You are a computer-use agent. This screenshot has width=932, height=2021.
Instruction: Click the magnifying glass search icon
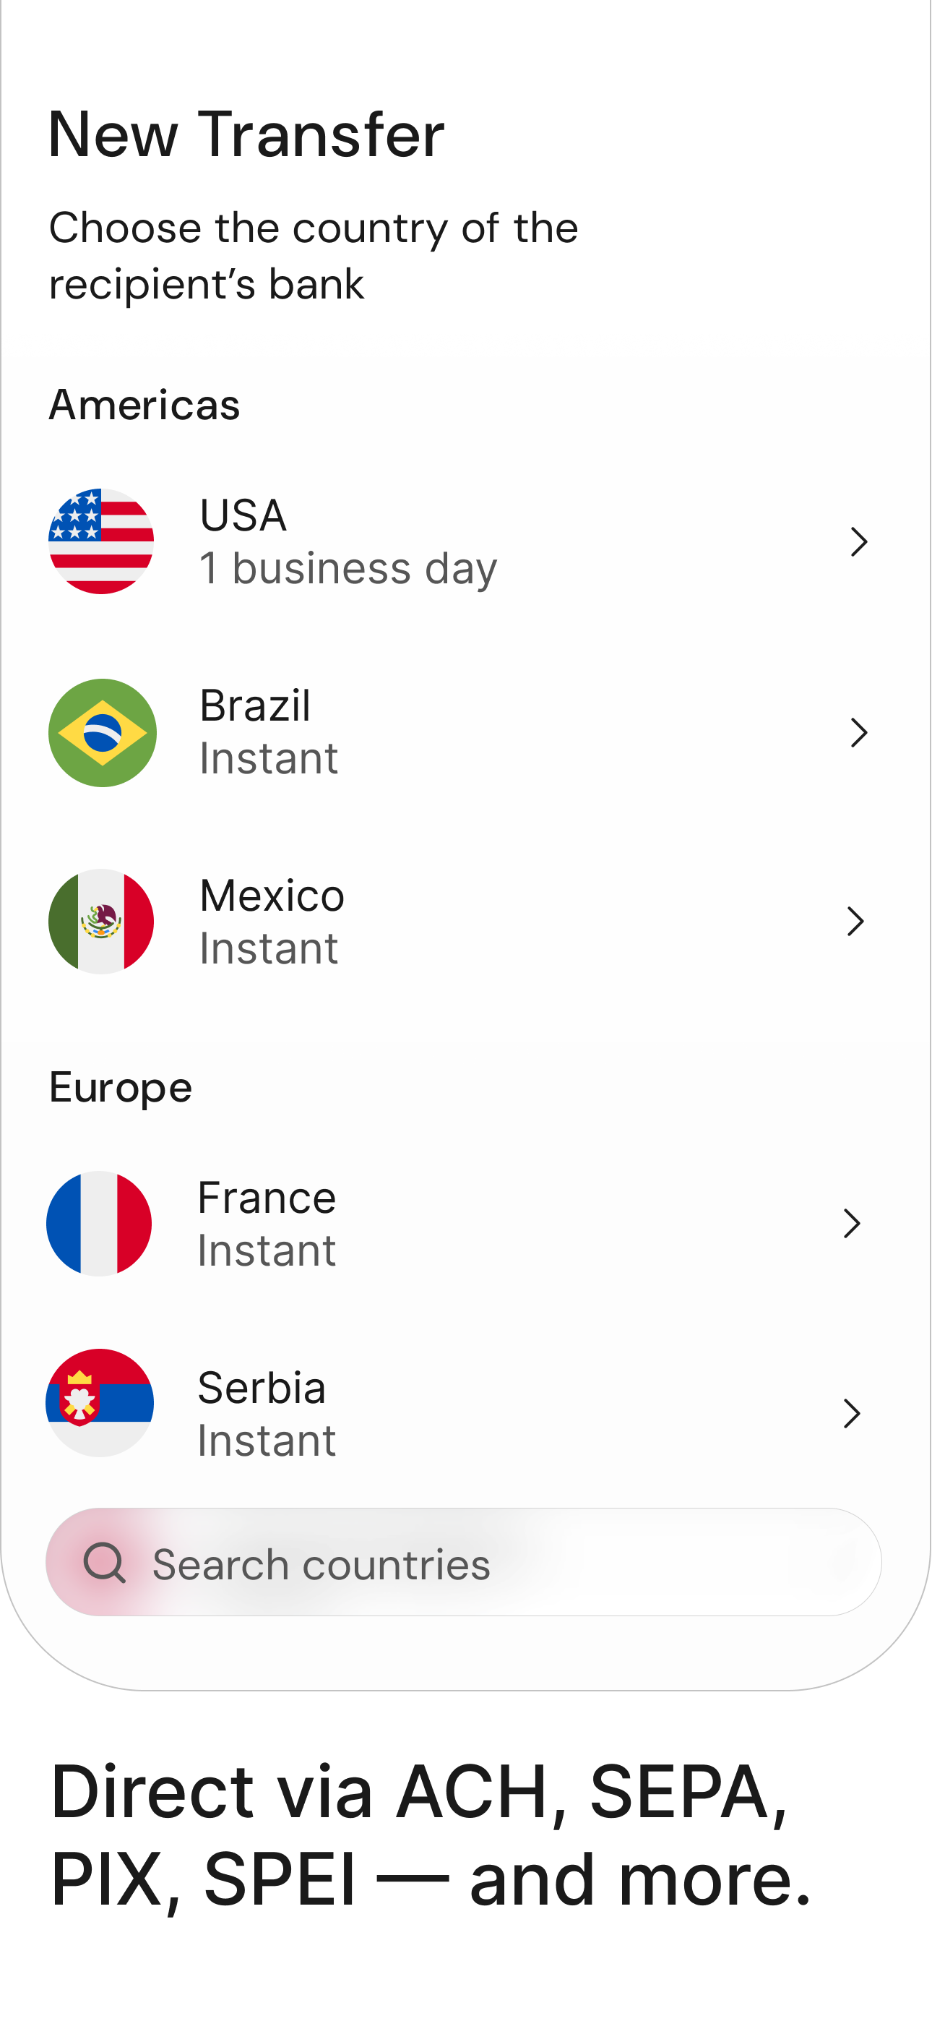pyautogui.click(x=104, y=1563)
